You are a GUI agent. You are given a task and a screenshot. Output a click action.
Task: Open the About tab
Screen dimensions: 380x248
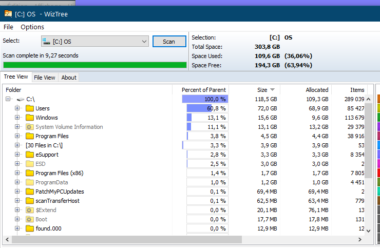[x=69, y=78]
